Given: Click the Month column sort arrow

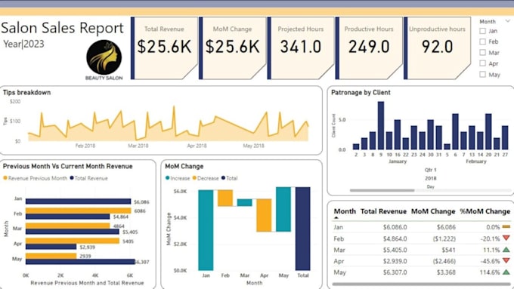Looking at the screenshot, I should point(336,217).
